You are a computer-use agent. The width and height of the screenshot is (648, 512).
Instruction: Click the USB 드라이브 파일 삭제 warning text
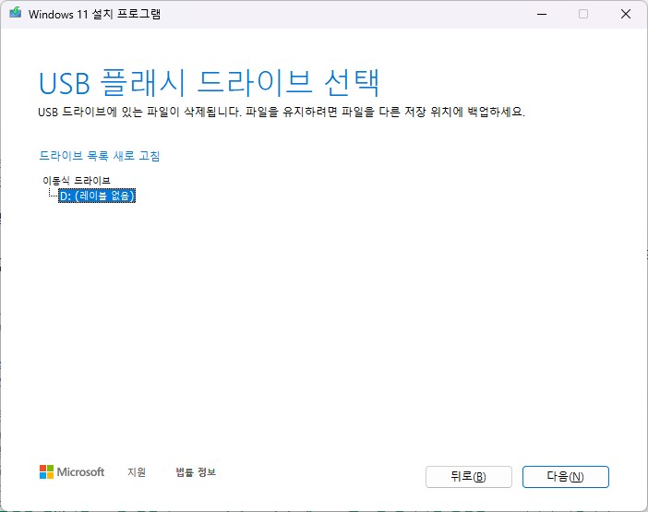(282, 112)
